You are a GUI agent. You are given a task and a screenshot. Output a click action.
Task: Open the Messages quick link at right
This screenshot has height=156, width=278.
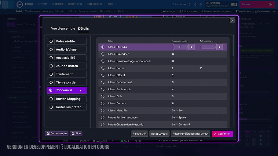click(169, 12)
